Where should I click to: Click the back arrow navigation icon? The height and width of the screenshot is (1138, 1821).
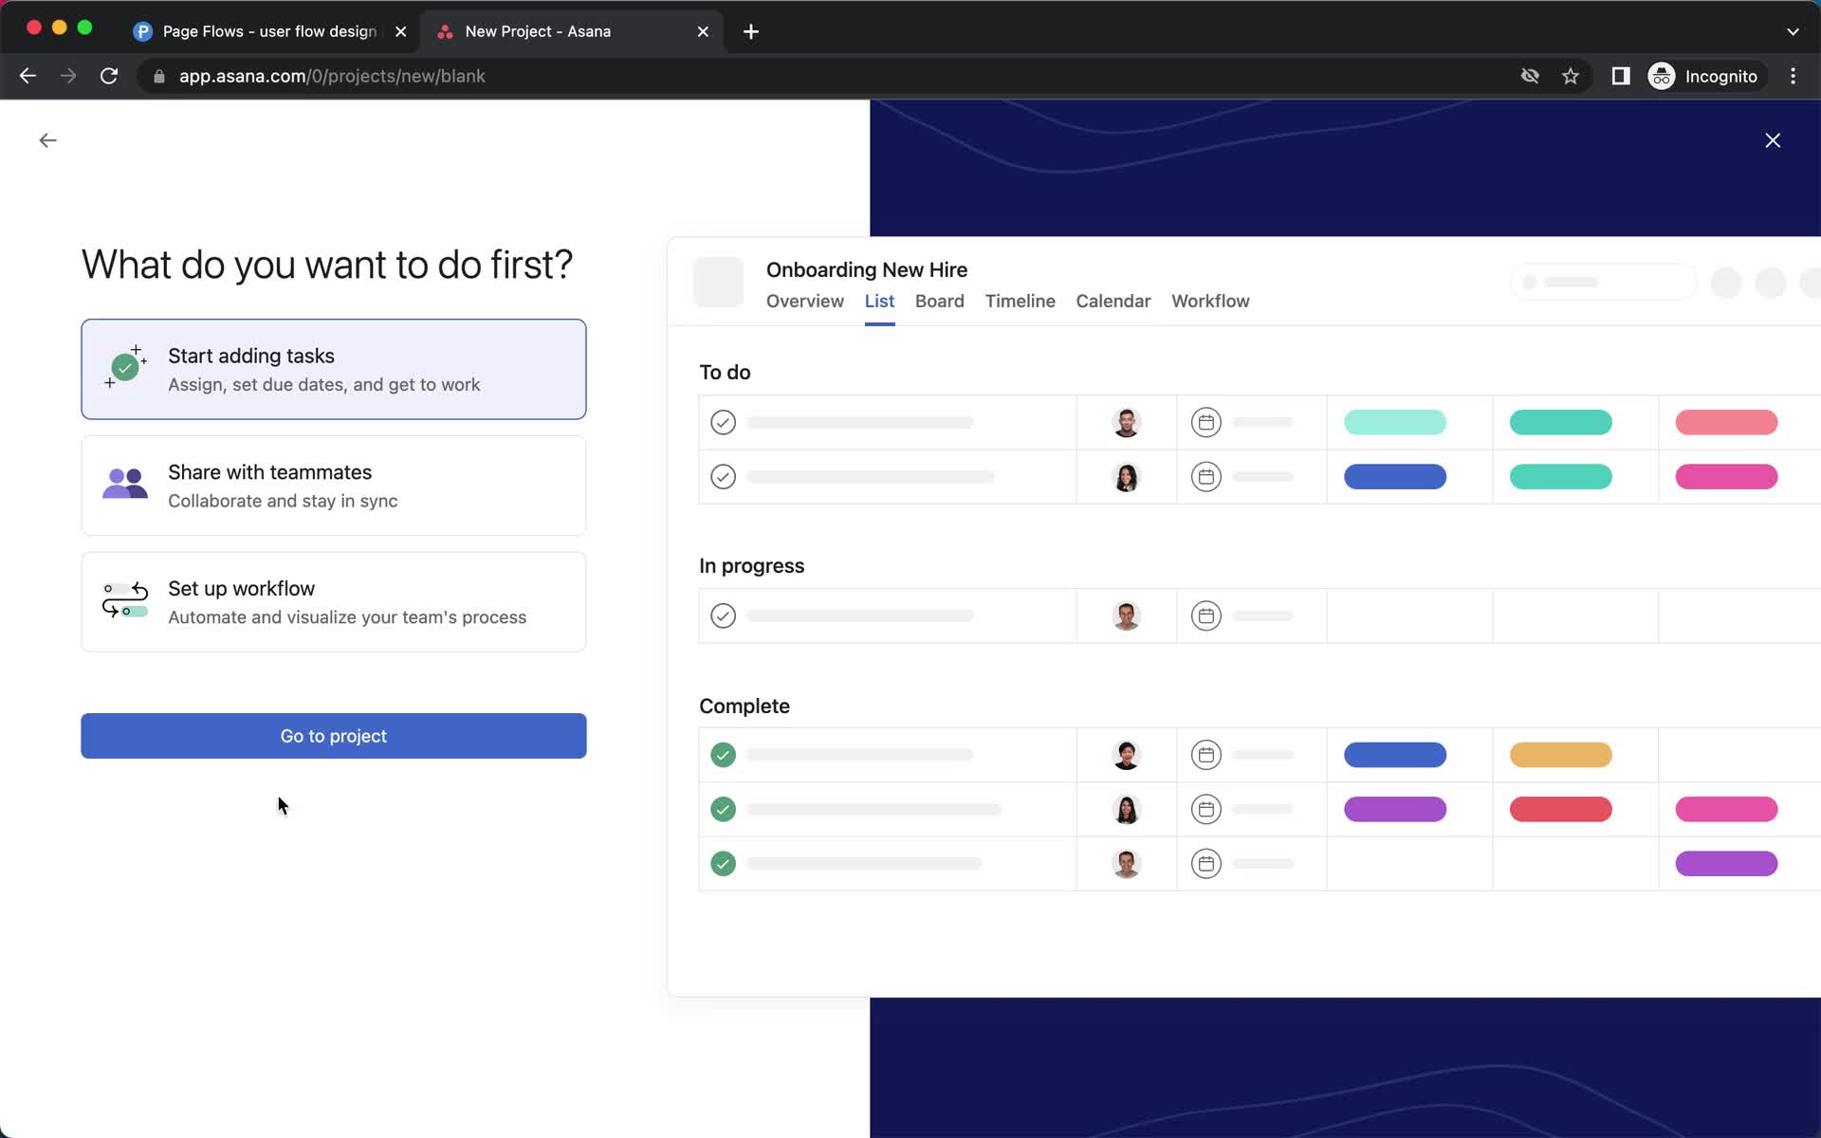click(47, 140)
